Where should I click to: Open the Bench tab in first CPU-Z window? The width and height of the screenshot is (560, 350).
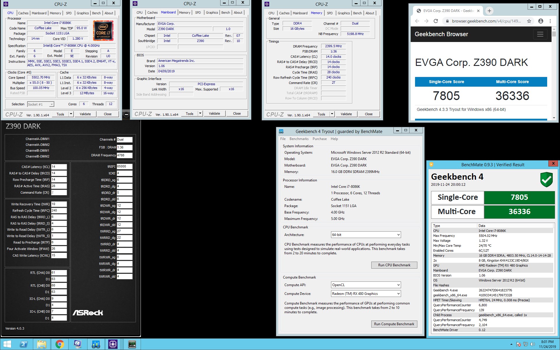(96, 13)
